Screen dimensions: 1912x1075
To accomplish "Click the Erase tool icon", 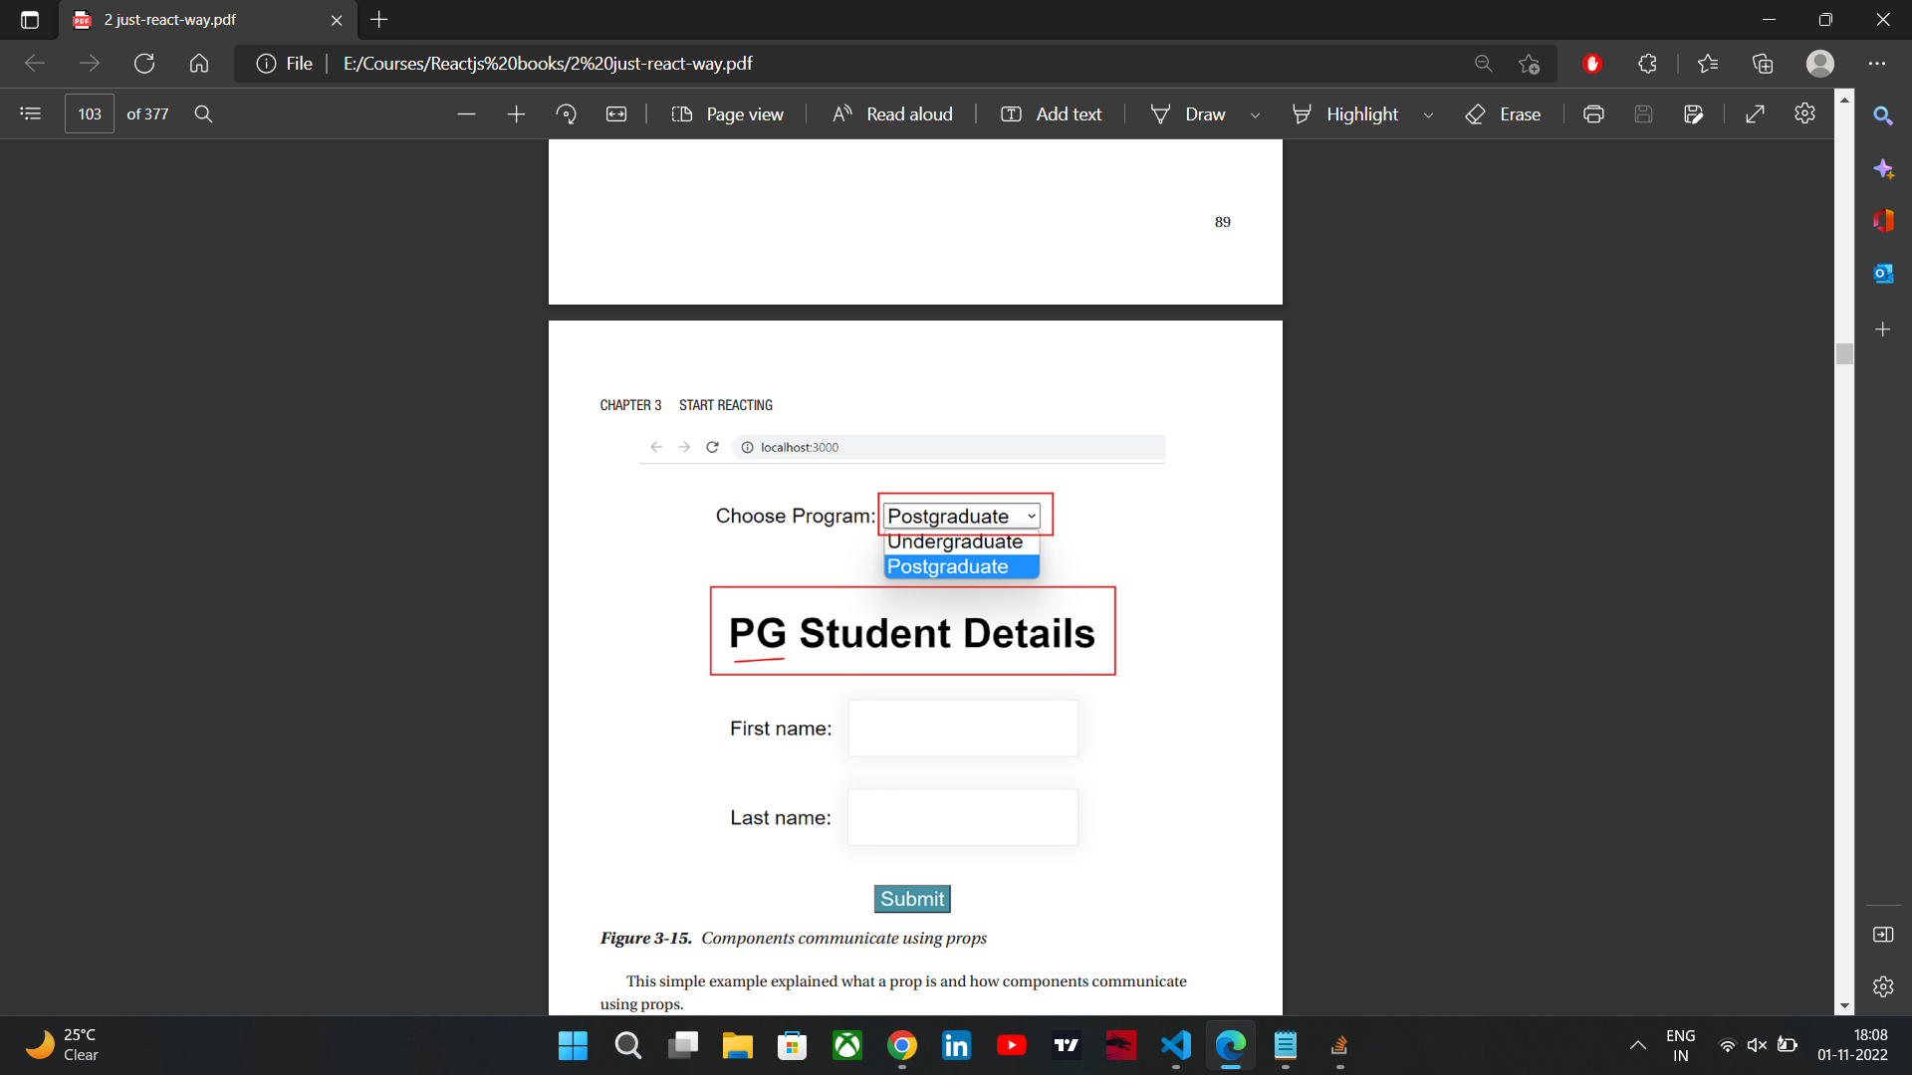I will pyautogui.click(x=1478, y=112).
